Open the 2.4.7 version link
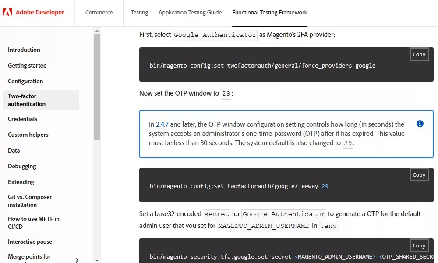 162,124
